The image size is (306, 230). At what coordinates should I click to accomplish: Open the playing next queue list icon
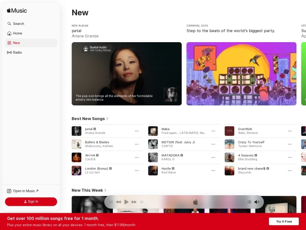[249, 202]
